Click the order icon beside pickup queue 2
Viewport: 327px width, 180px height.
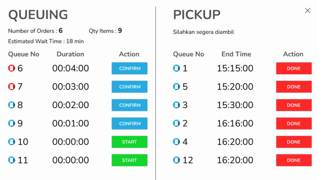coord(176,123)
